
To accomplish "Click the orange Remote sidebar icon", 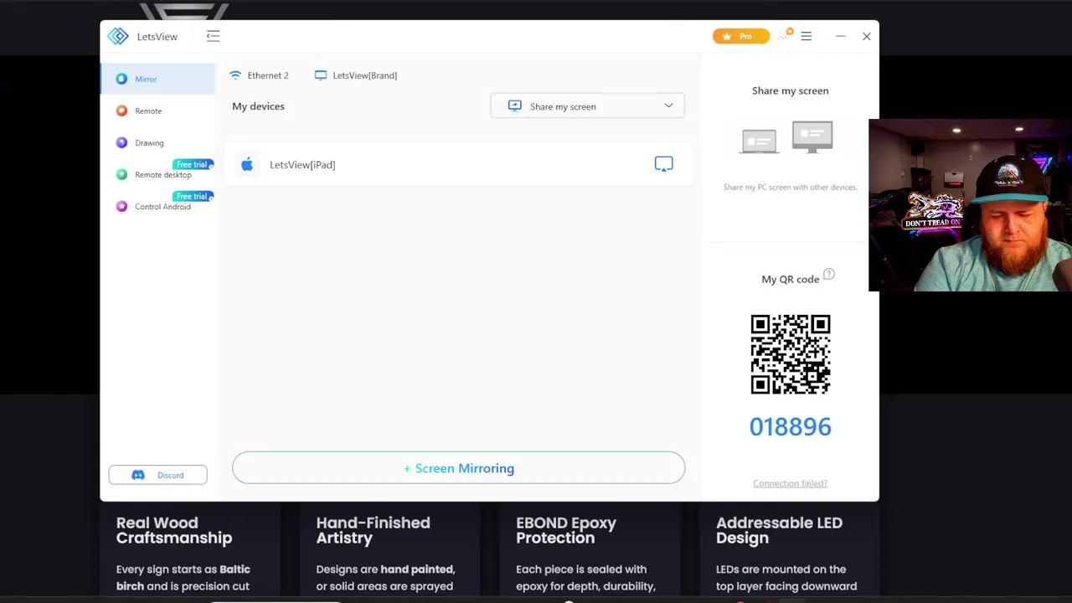I will [121, 111].
